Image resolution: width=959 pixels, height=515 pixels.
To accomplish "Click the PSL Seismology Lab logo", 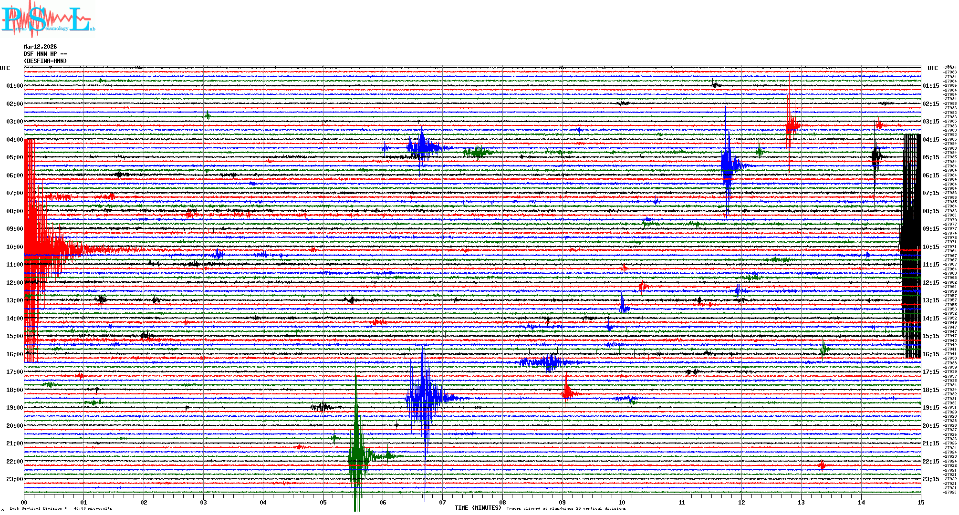I will coord(48,19).
